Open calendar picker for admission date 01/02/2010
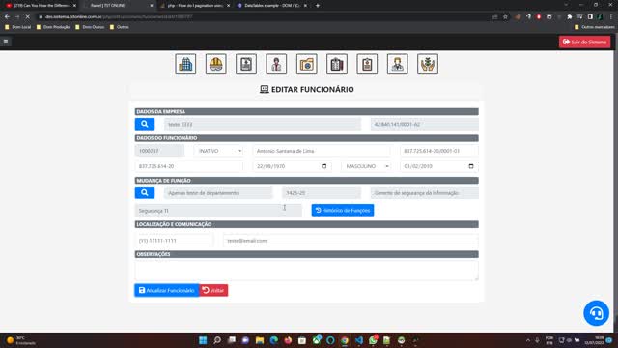618x348 pixels. (x=471, y=166)
